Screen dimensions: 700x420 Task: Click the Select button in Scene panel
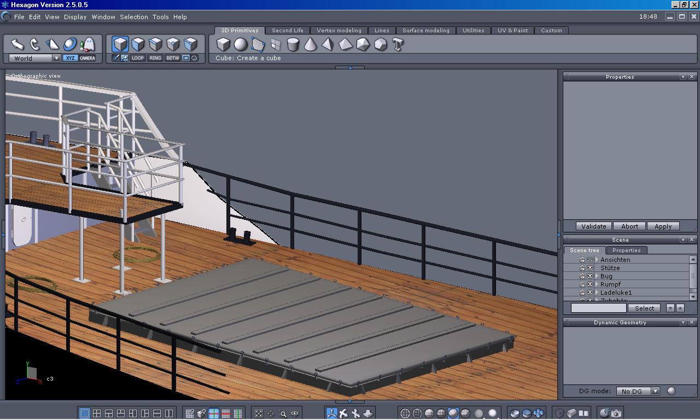click(644, 308)
